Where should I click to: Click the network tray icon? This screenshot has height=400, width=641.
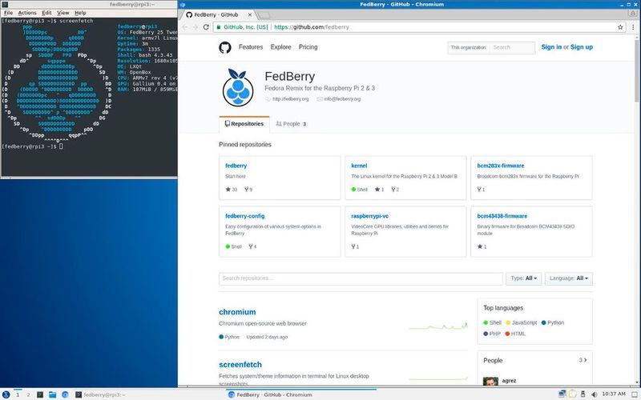[562, 394]
